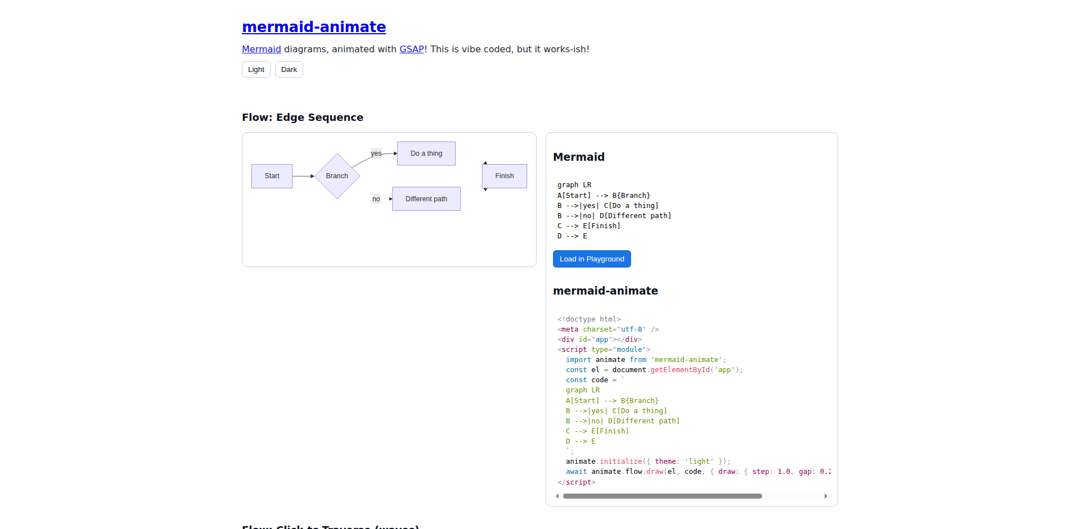Click the 'import animate from' code line
Image resolution: width=1080 pixels, height=529 pixels.
[646, 360]
